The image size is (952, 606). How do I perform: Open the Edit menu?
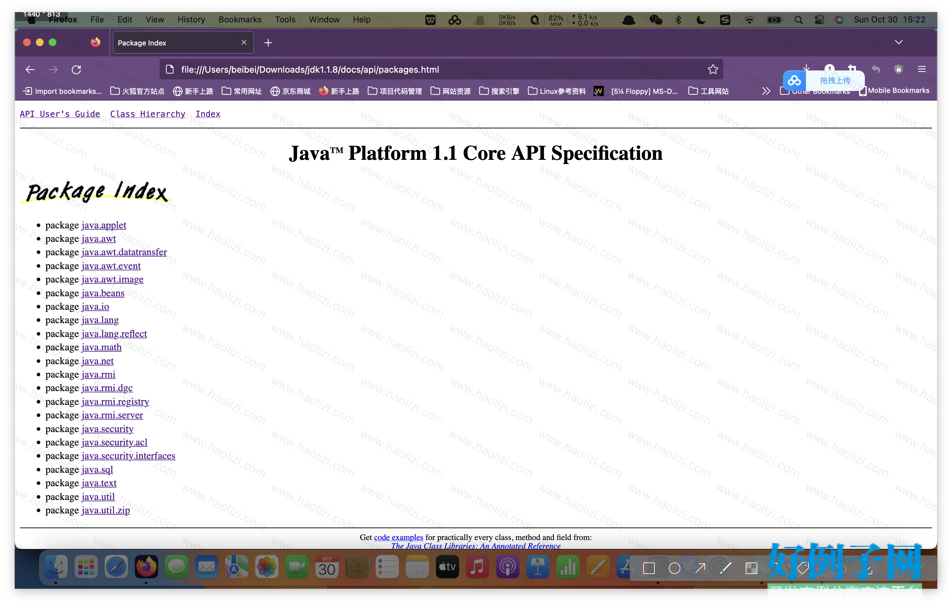pos(125,20)
